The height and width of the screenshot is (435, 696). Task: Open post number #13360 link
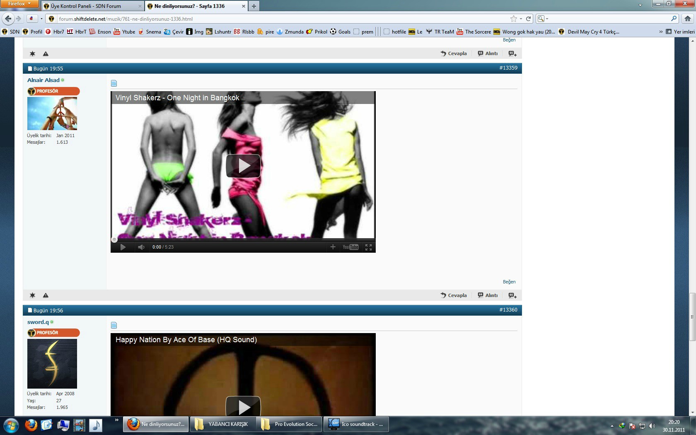point(508,309)
